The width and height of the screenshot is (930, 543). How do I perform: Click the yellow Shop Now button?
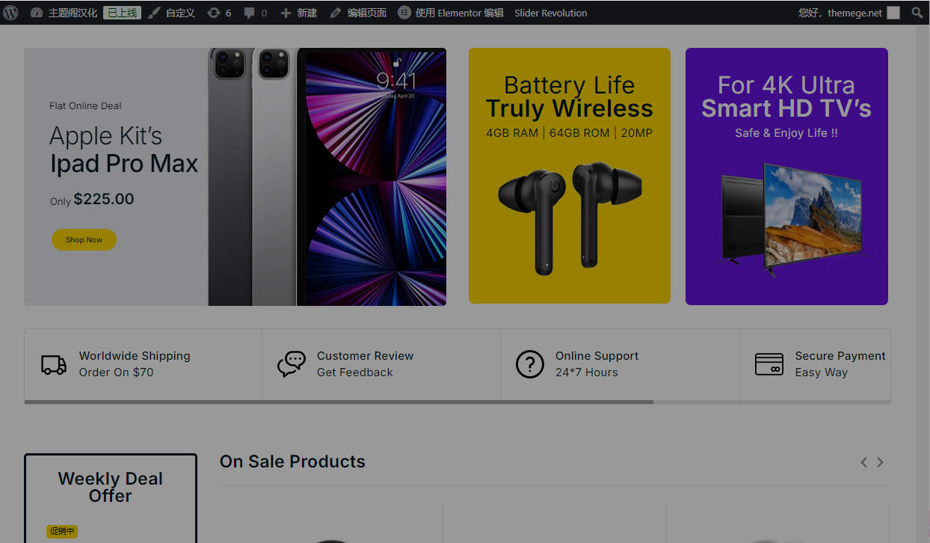tap(84, 239)
